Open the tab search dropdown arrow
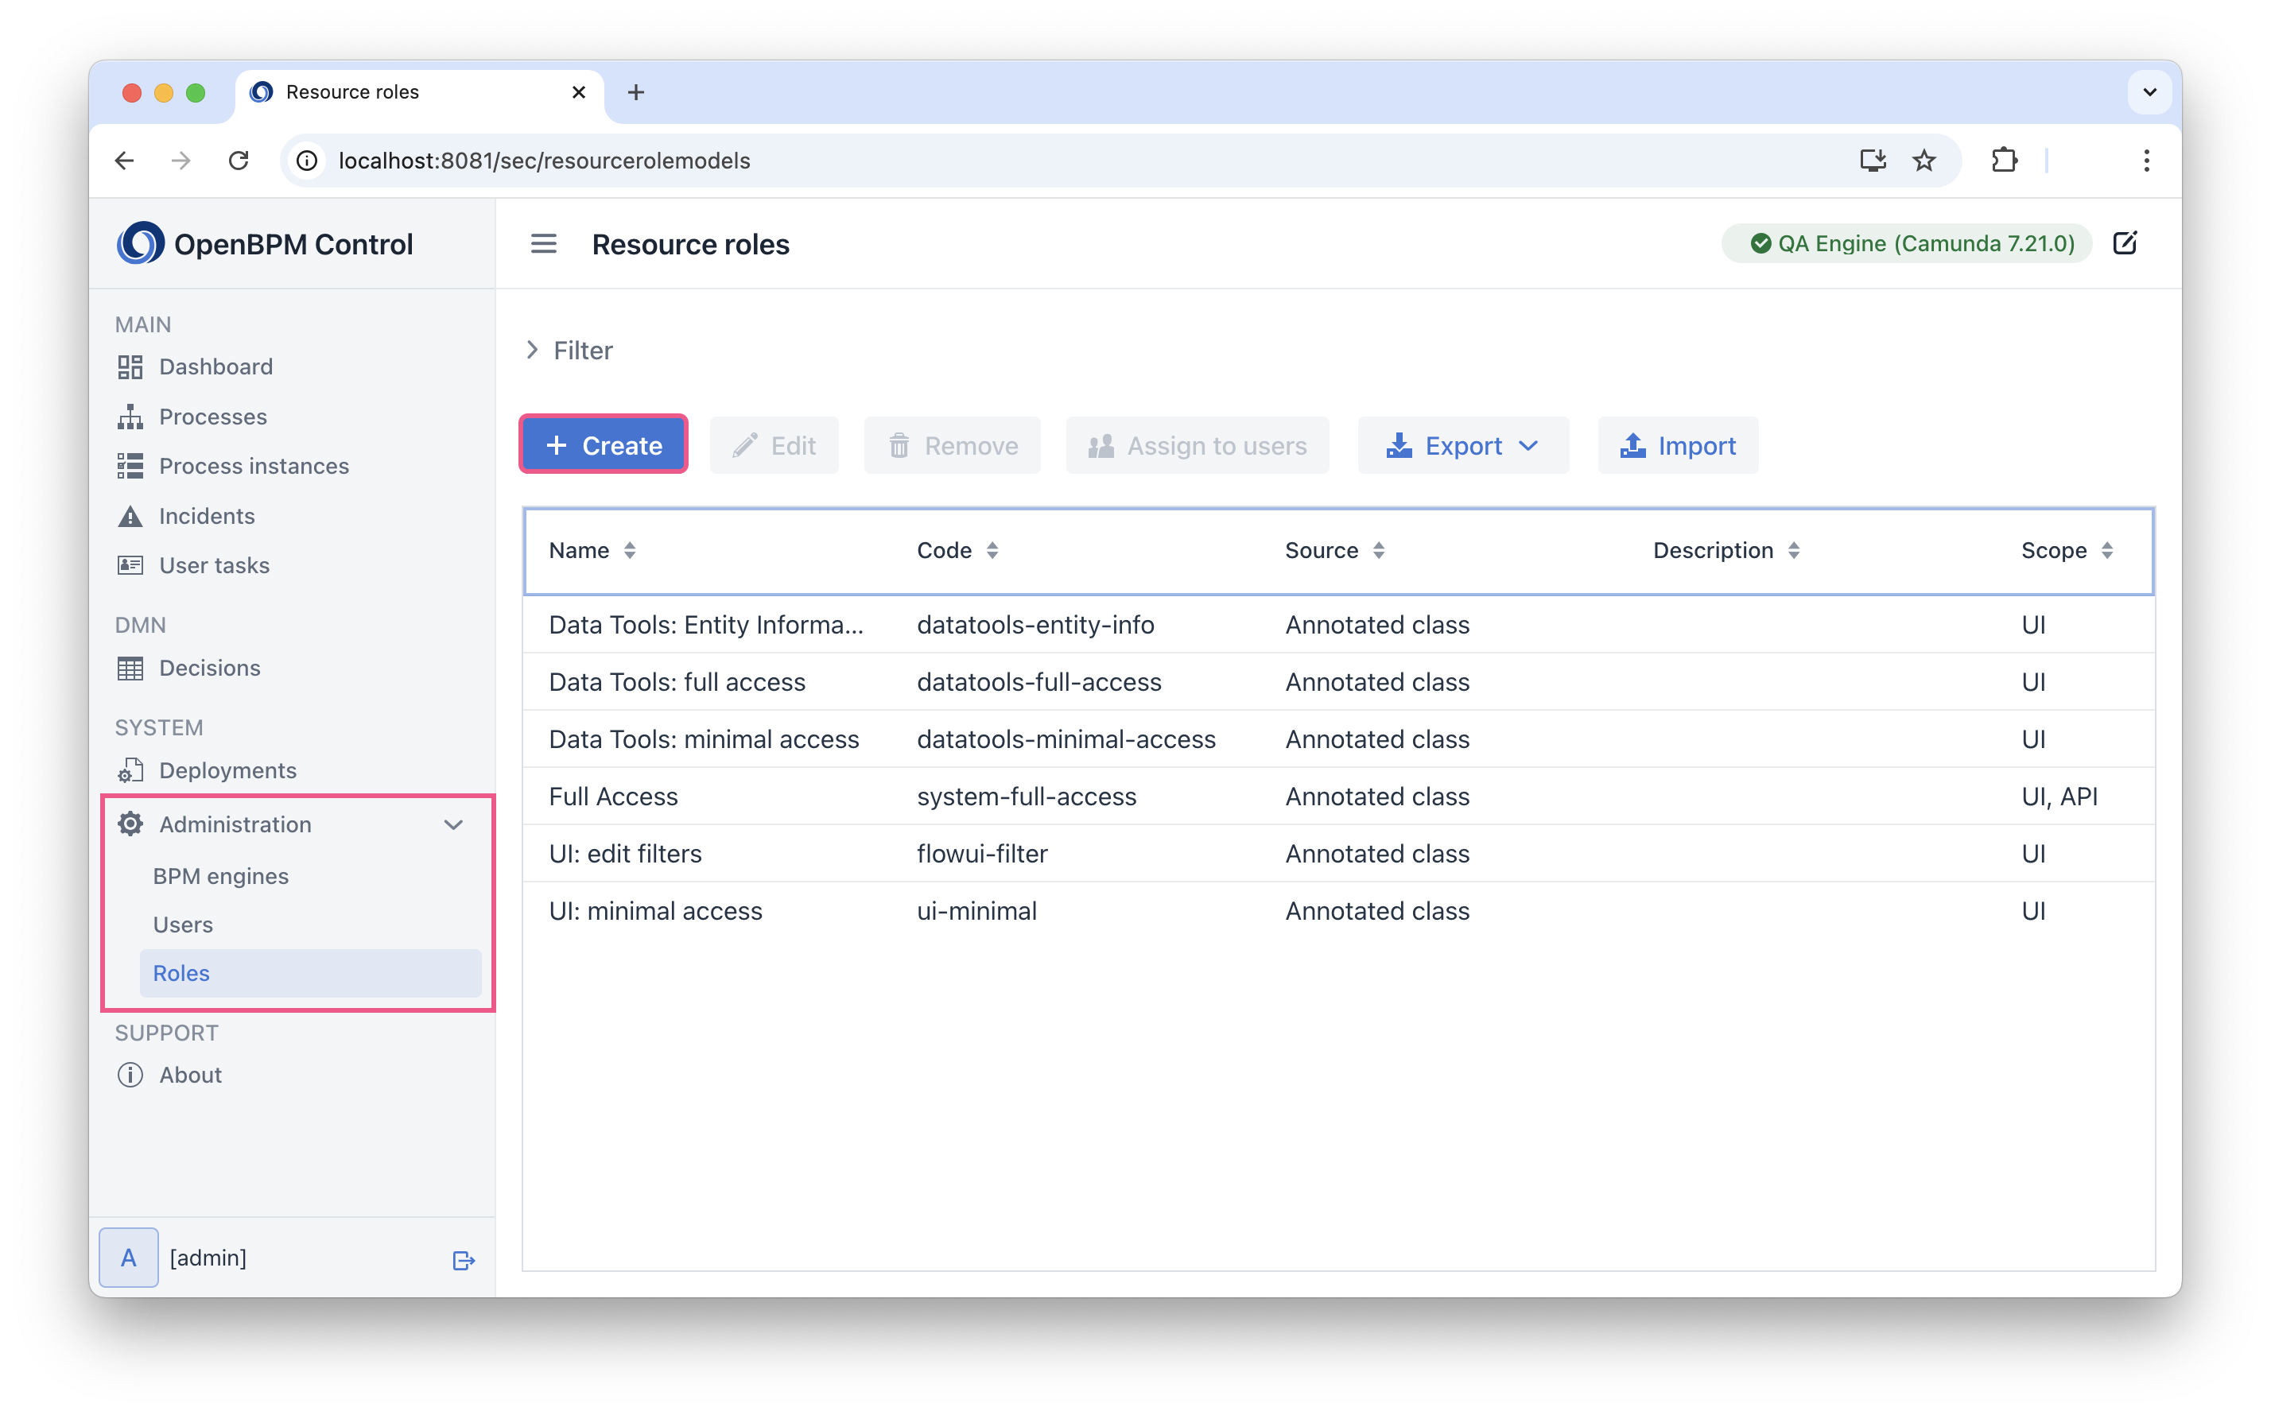 tap(2149, 91)
